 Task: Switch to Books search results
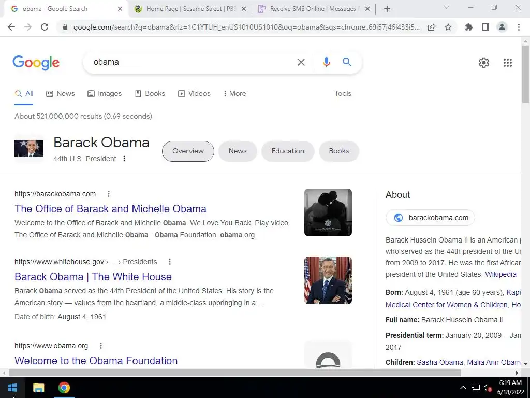(150, 94)
